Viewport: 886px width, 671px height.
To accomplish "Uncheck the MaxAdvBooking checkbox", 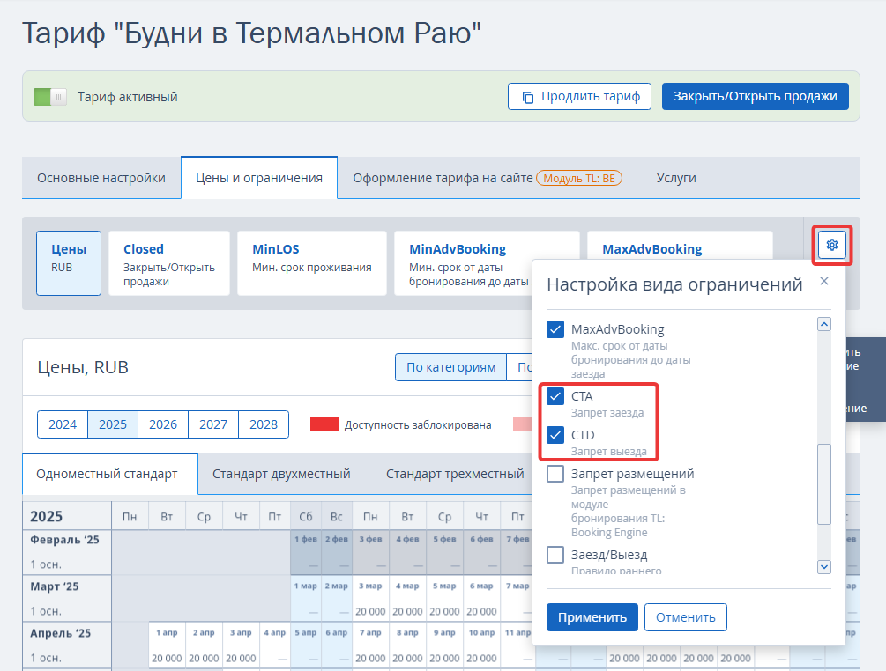I will point(555,329).
